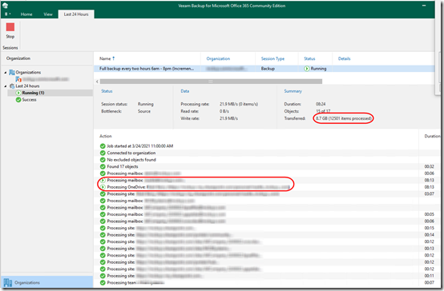Open the Organizations bottom navigation pane

pyautogui.click(x=47, y=282)
